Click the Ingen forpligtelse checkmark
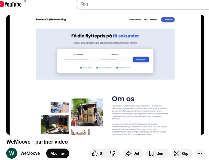The image size is (209, 160). pyautogui.click(x=97, y=68)
